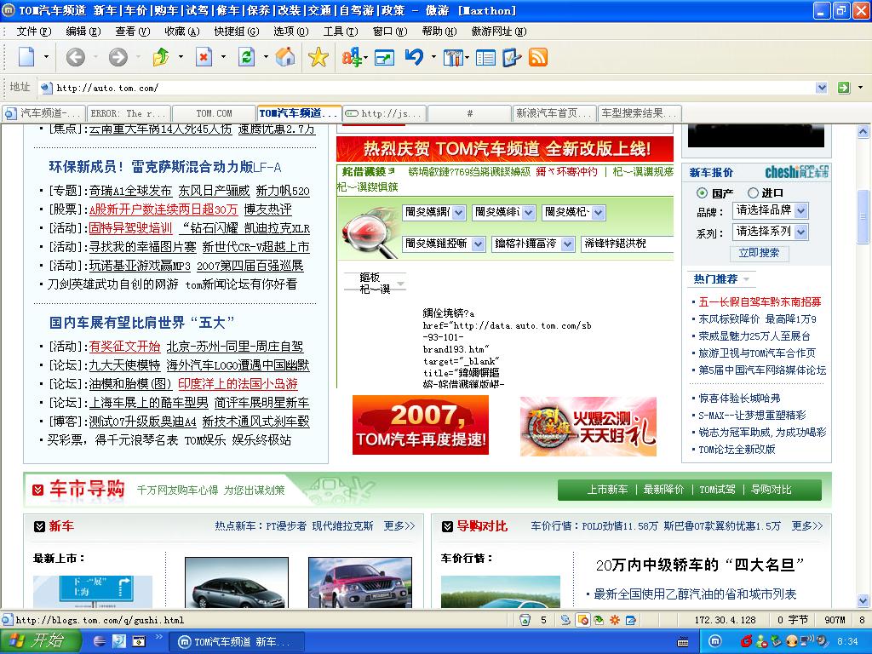Click the volume speaker tray icon
The image size is (872, 654).
pyautogui.click(x=823, y=640)
